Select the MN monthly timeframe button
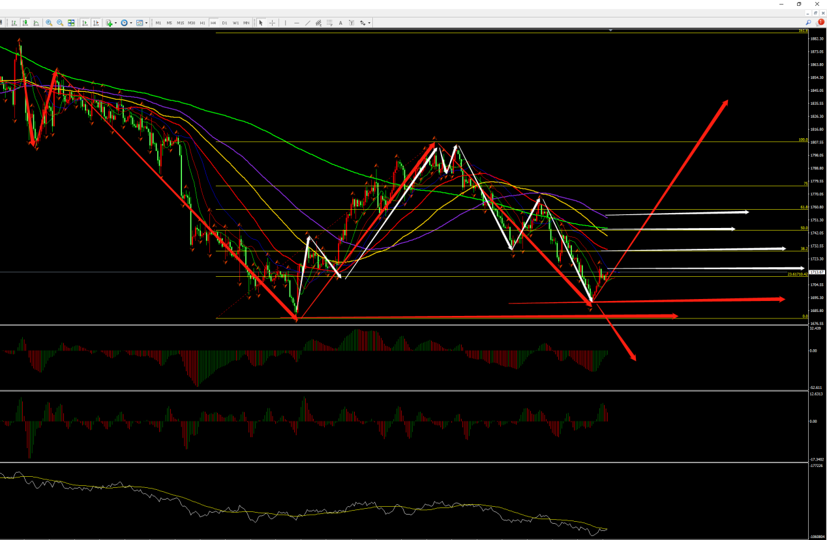 [x=246, y=23]
